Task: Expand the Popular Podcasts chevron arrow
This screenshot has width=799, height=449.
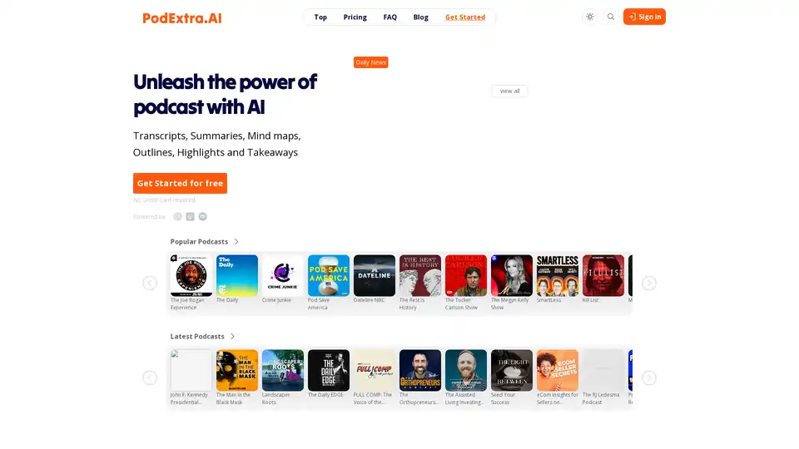Action: pos(236,242)
